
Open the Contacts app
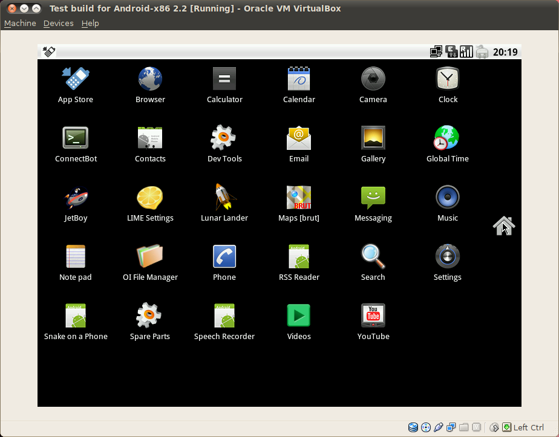point(150,144)
